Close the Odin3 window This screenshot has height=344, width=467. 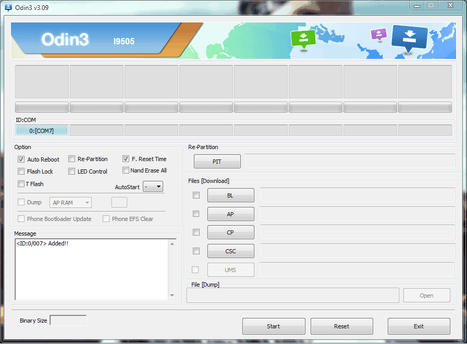(451, 5)
